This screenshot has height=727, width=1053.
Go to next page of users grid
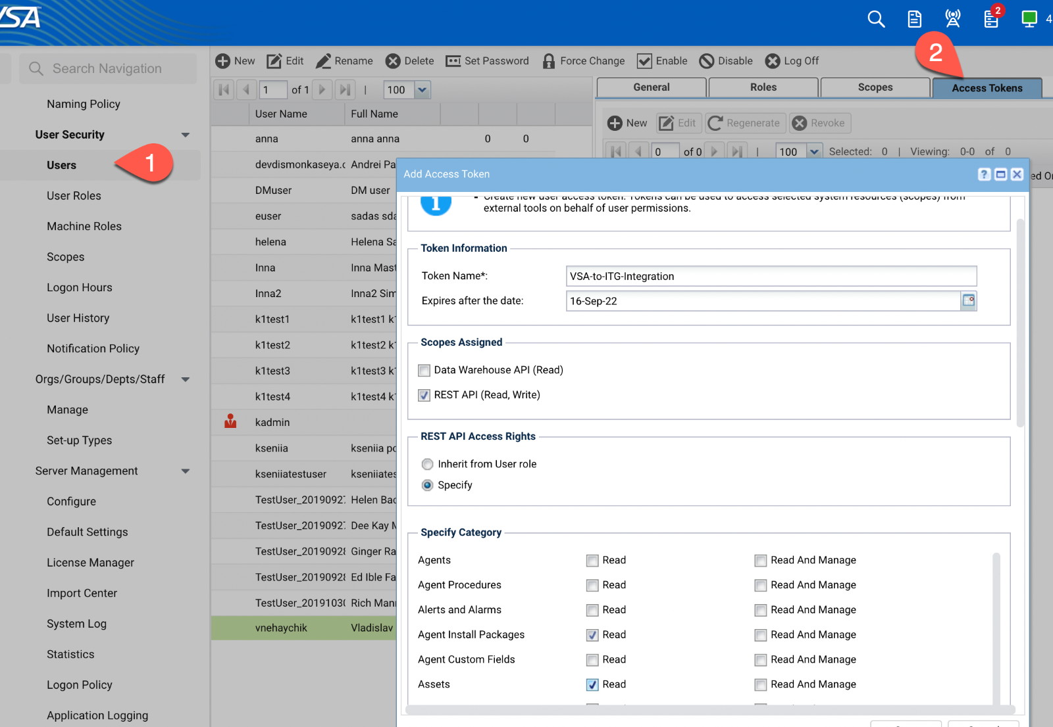pyautogui.click(x=322, y=90)
